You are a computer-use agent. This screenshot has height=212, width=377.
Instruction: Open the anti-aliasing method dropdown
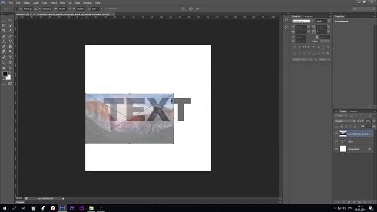coord(325,59)
